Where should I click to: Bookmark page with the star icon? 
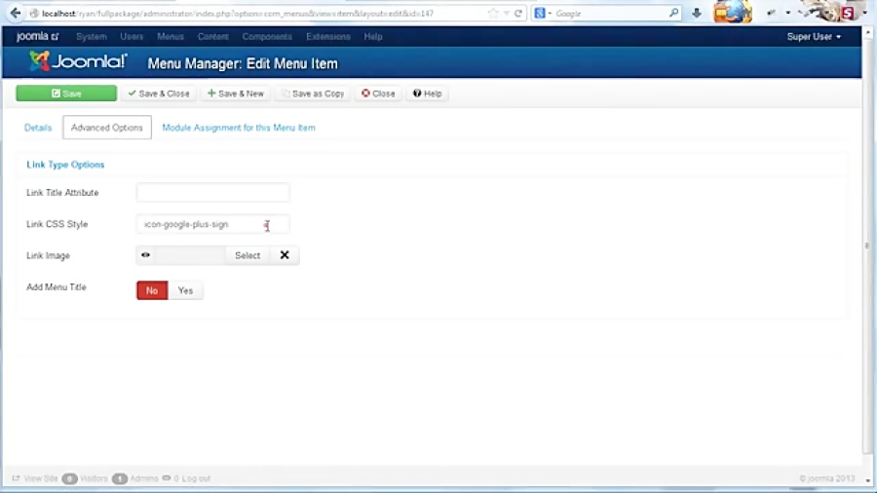point(493,13)
